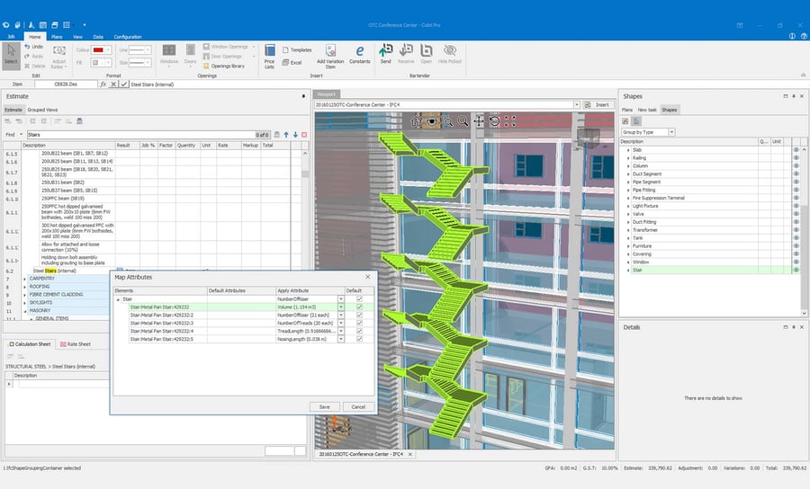
Task: Close the IFC4 viewport document tab
Action: [x=410, y=455]
